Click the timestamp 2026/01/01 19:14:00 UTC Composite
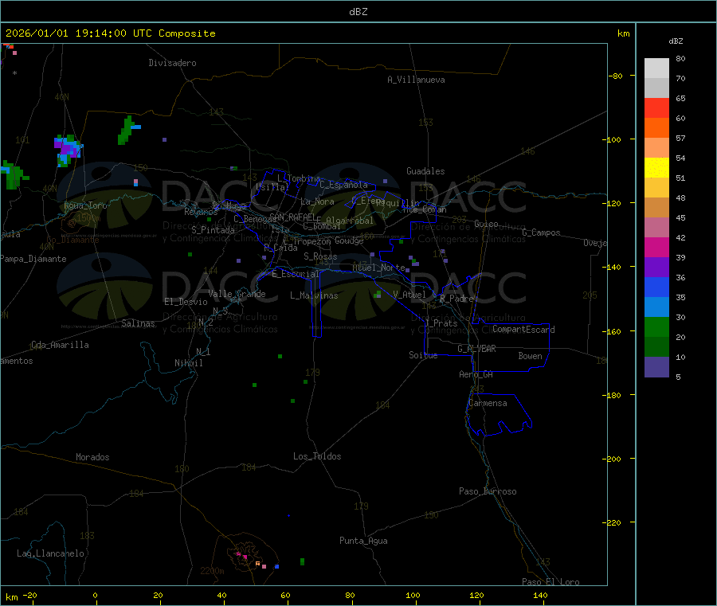 coord(110,33)
